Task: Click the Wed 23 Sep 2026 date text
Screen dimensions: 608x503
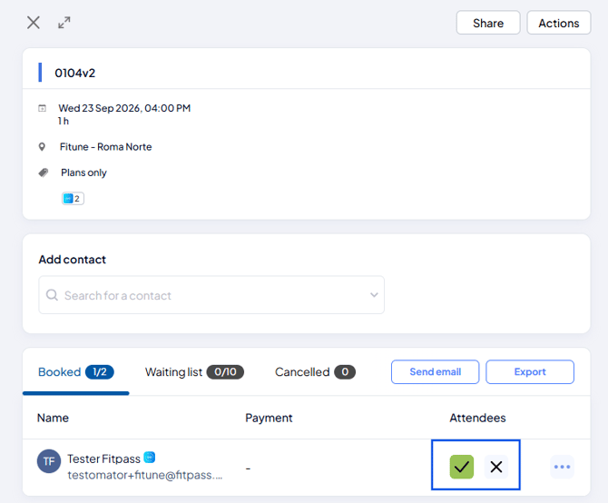Action: (124, 108)
